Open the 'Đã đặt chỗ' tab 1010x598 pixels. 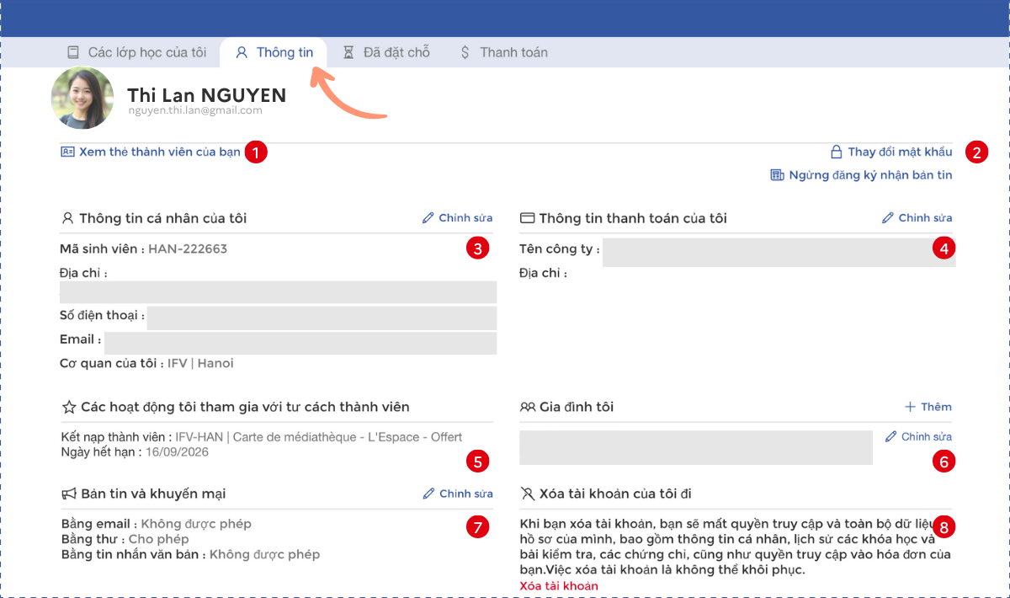[x=386, y=52]
